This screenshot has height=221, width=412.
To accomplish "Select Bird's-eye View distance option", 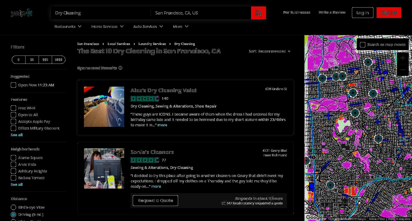I will point(13,207).
